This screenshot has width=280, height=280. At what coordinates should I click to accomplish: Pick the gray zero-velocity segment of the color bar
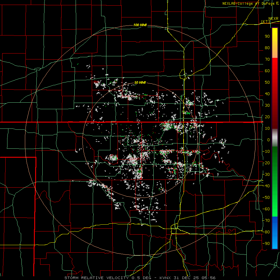pyautogui.click(x=275, y=138)
